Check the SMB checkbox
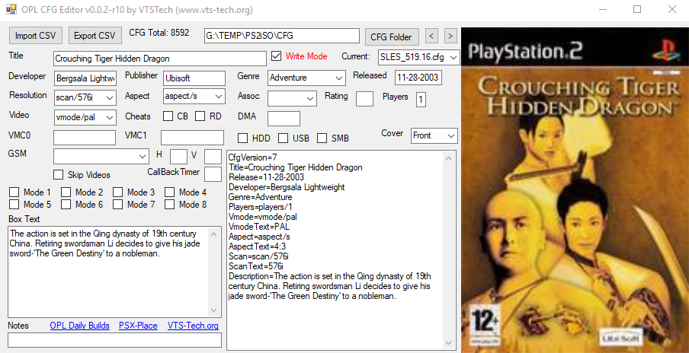This screenshot has width=689, height=353. pyautogui.click(x=322, y=138)
